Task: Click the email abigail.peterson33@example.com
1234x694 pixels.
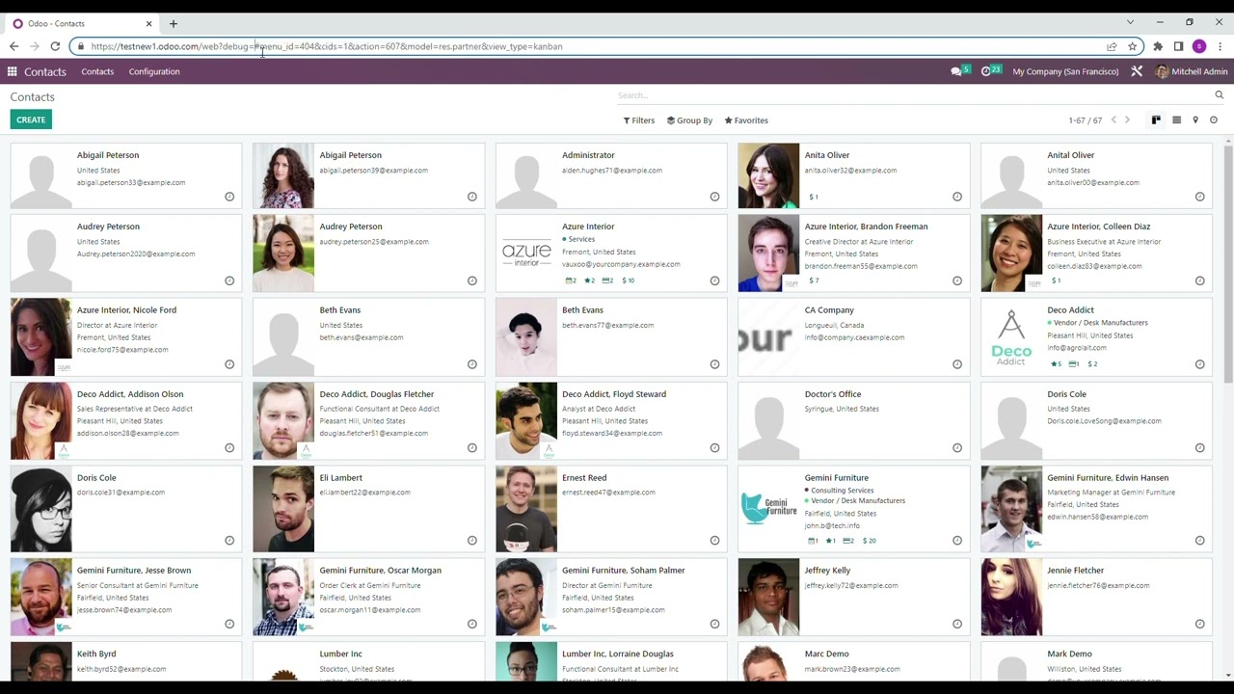Action: pos(131,183)
